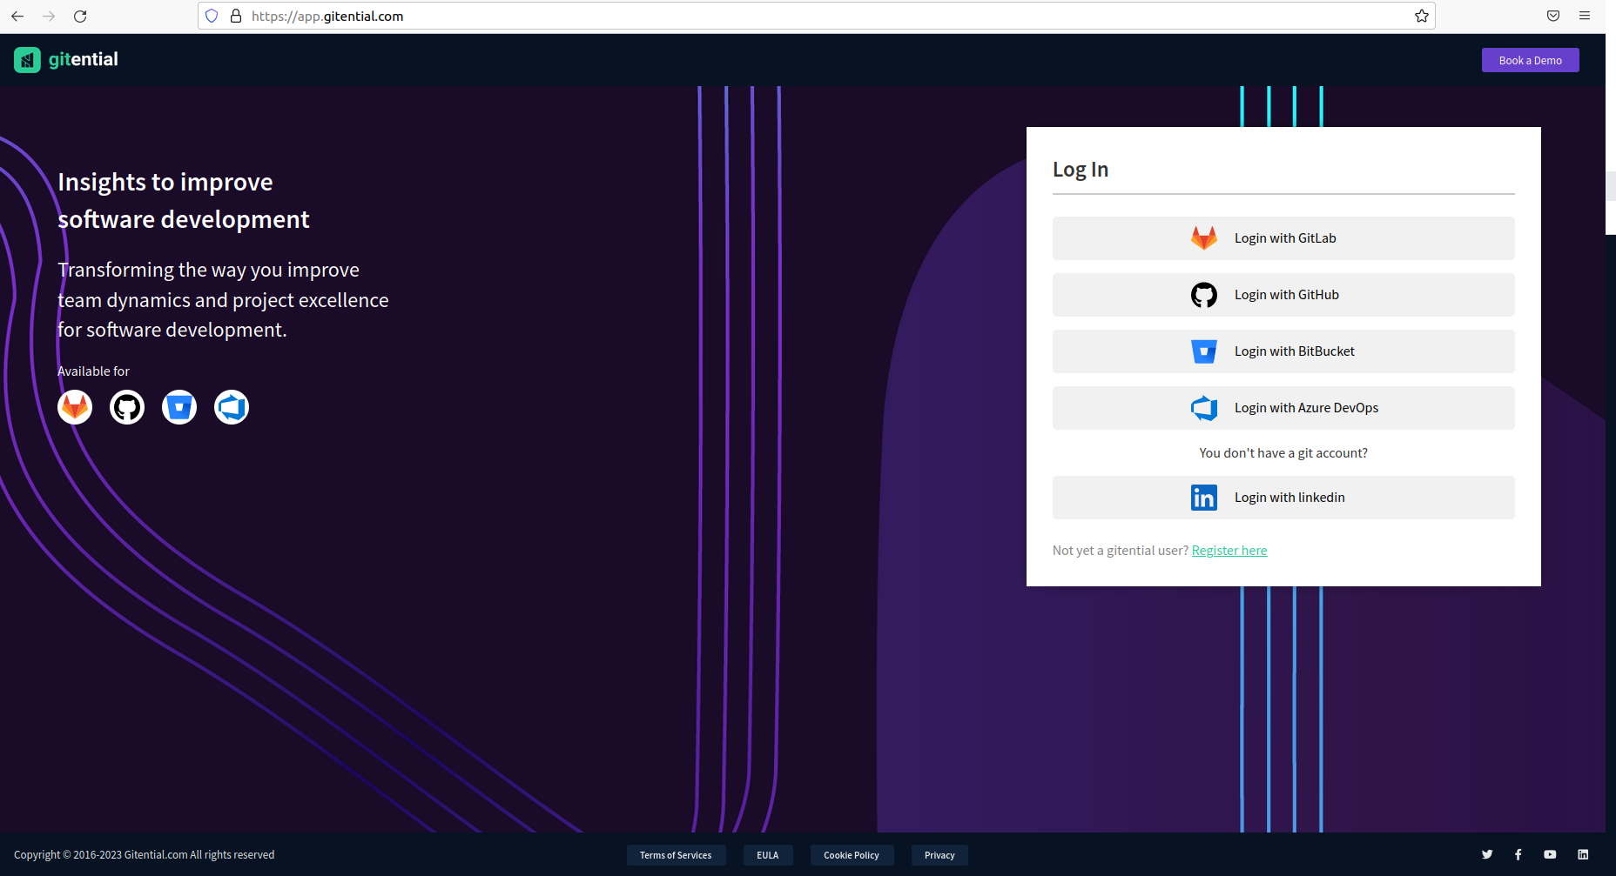This screenshot has height=876, width=1616.
Task: Open the YouTube link in footer
Action: tap(1551, 855)
